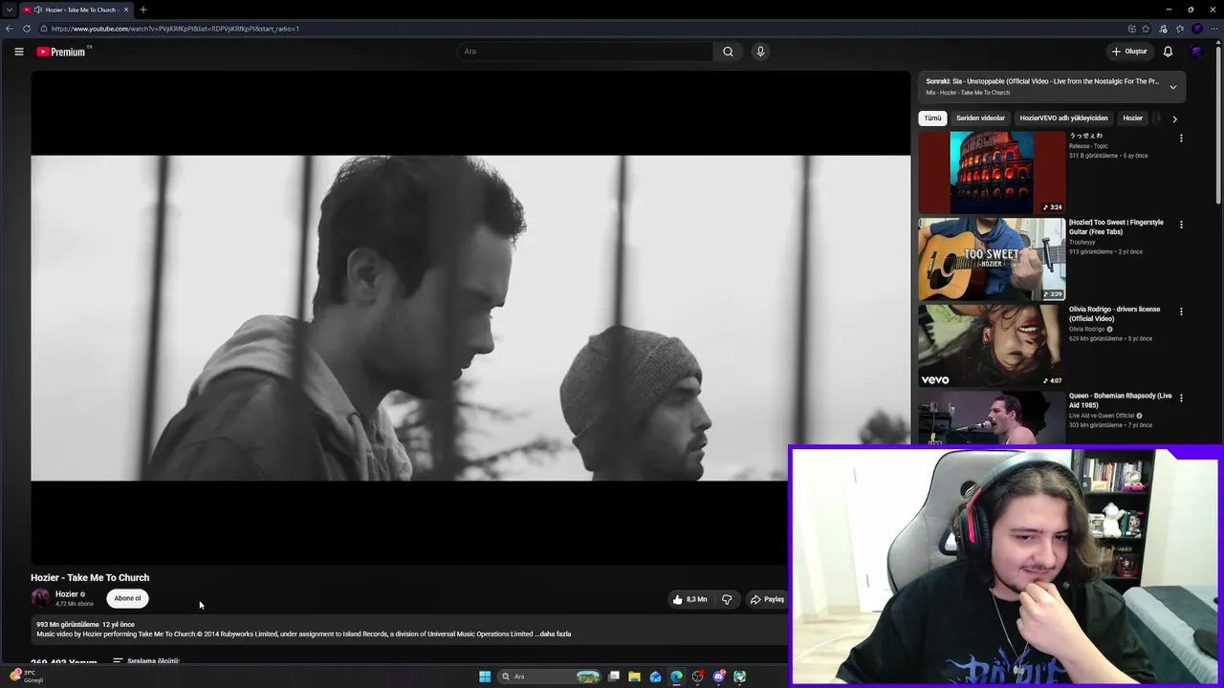Open the account avatar menu
This screenshot has width=1224, height=688.
tap(1195, 52)
